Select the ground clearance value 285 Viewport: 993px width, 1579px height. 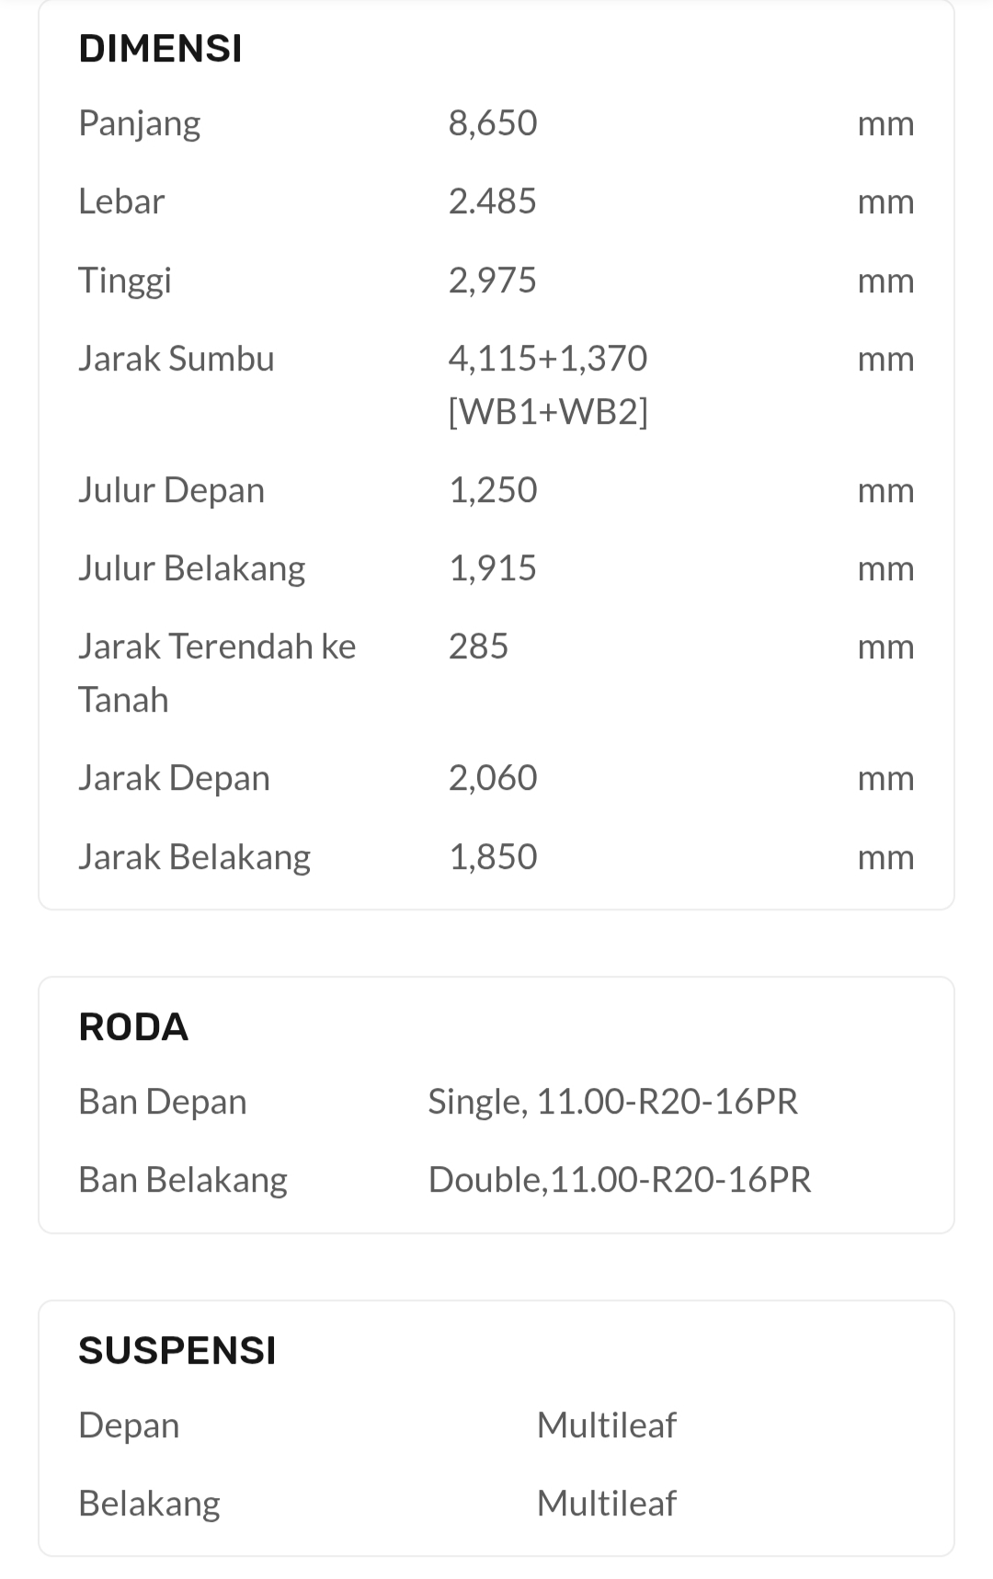point(478,646)
